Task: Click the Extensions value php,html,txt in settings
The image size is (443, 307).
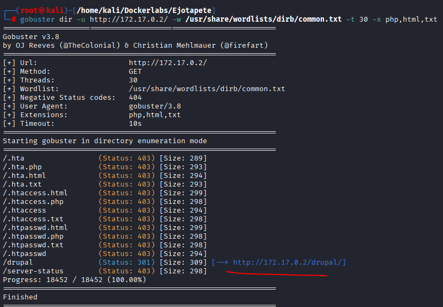Action: coord(155,115)
